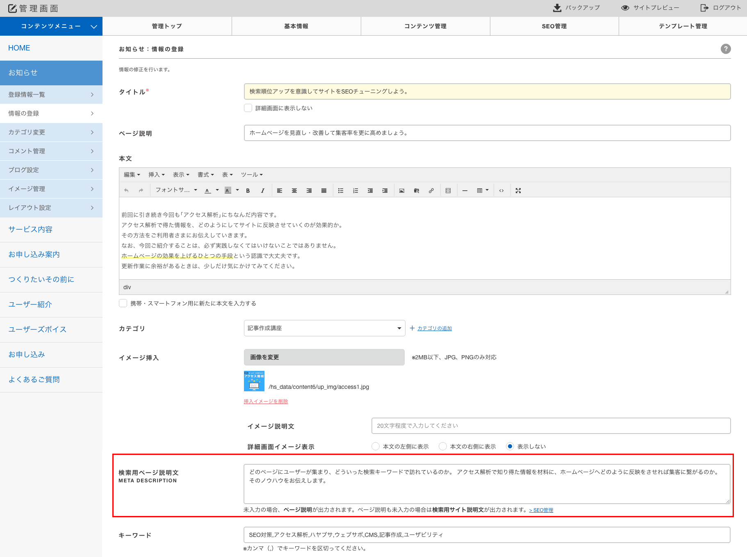
Task: Open the font size dropdown
Action: (x=176, y=190)
